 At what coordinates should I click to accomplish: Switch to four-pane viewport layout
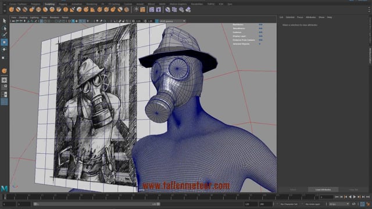point(4,87)
